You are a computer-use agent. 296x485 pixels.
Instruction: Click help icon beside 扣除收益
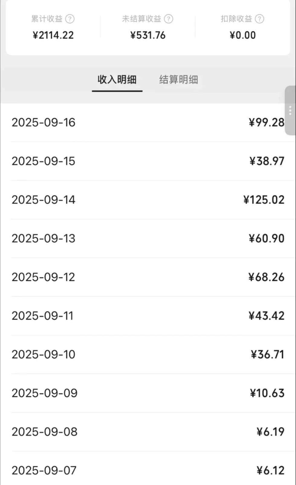click(259, 19)
